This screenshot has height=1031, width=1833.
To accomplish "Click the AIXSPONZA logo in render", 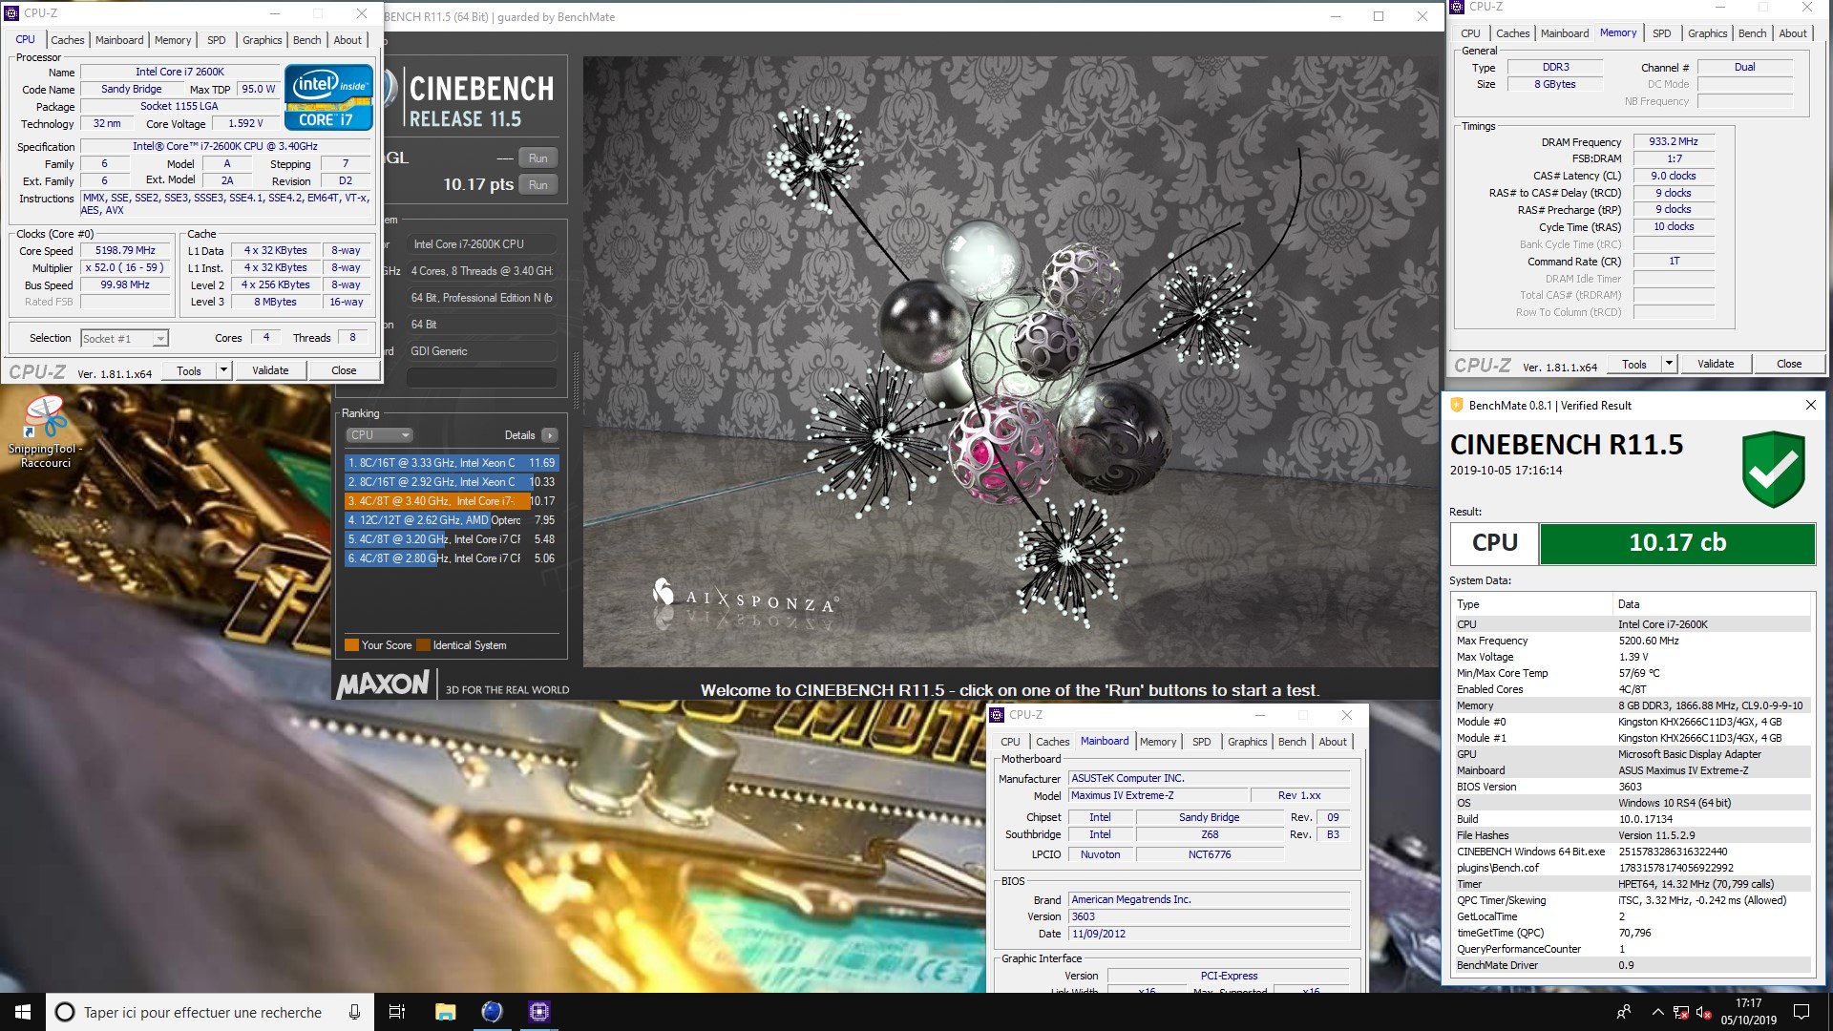I will tap(745, 598).
